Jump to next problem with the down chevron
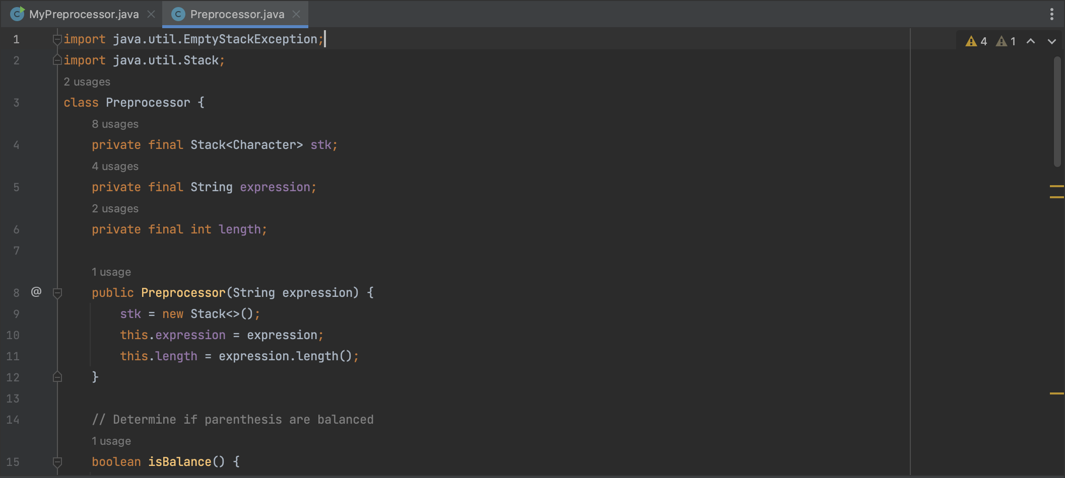Screen dimensions: 1065x478 pyautogui.click(x=1051, y=42)
